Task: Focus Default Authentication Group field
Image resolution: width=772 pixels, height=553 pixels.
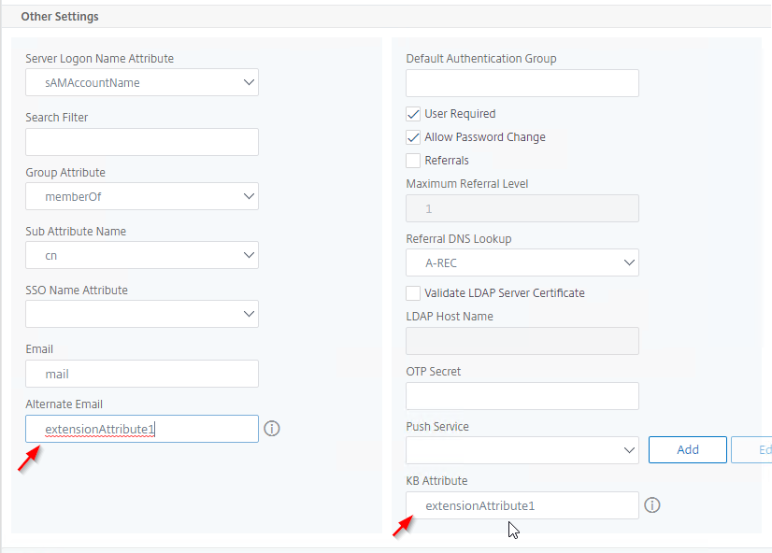Action: (x=522, y=83)
